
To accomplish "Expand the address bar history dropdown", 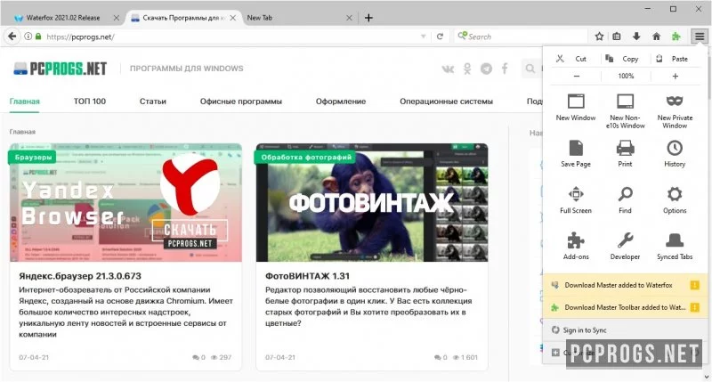I will pos(423,37).
